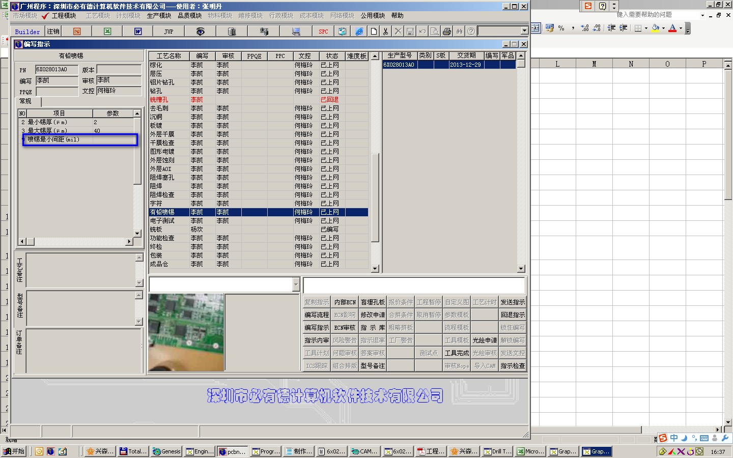
Task: Click the Excel export icon in toolbar
Action: click(107, 32)
